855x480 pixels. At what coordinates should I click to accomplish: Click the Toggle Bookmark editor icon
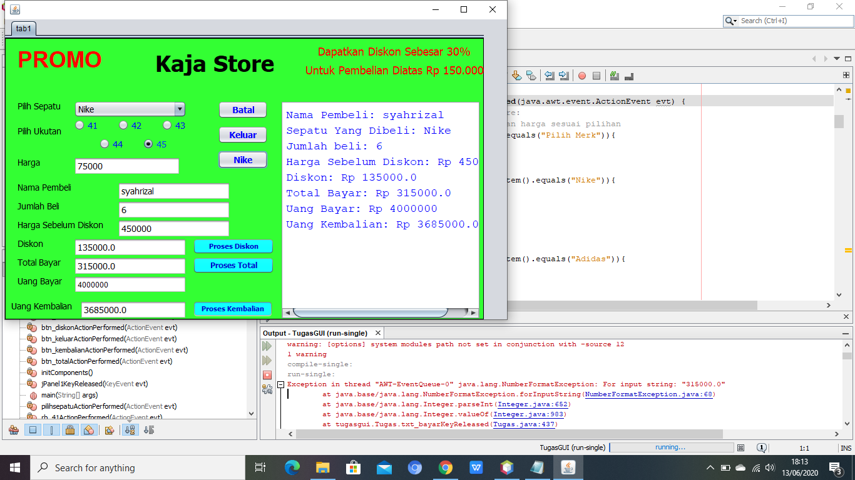[531, 76]
